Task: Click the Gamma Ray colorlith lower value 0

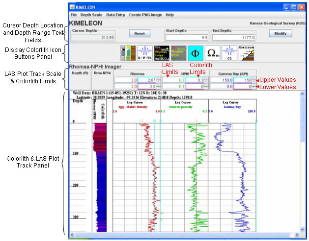Action: coord(243,87)
